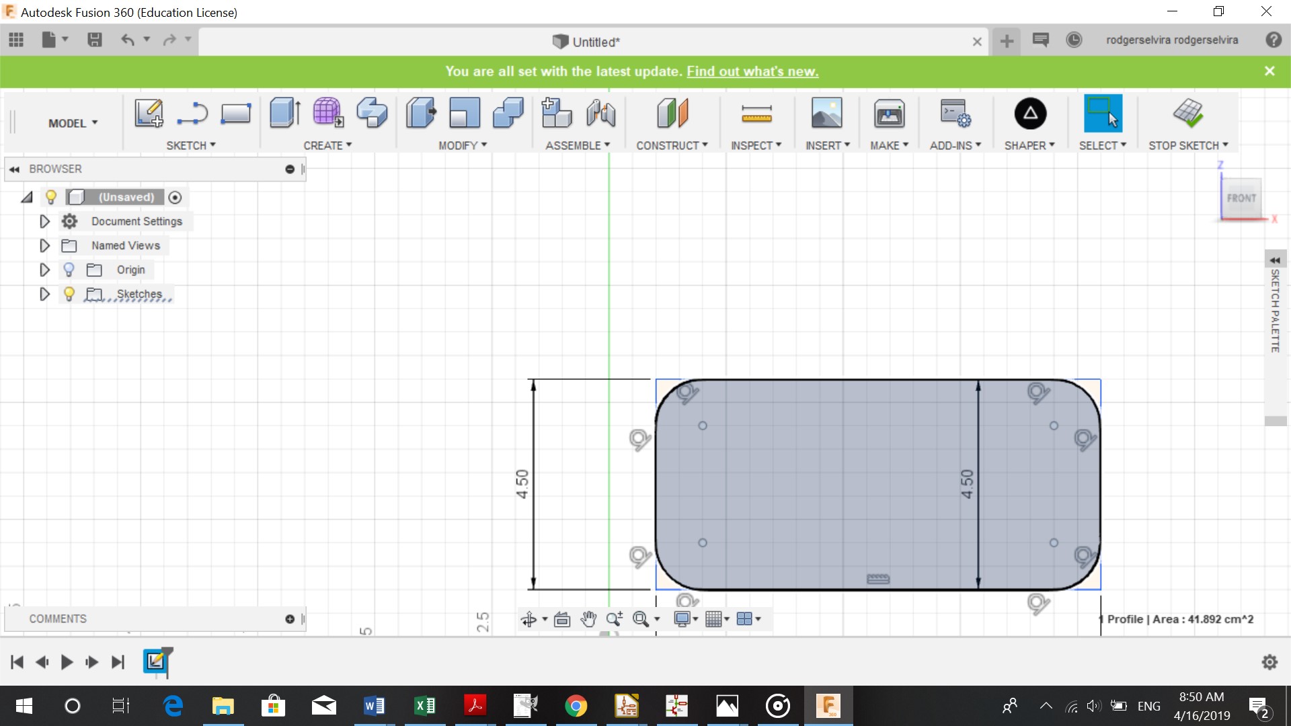The width and height of the screenshot is (1291, 726).
Task: Select the Press Pull modify icon
Action: 421,112
